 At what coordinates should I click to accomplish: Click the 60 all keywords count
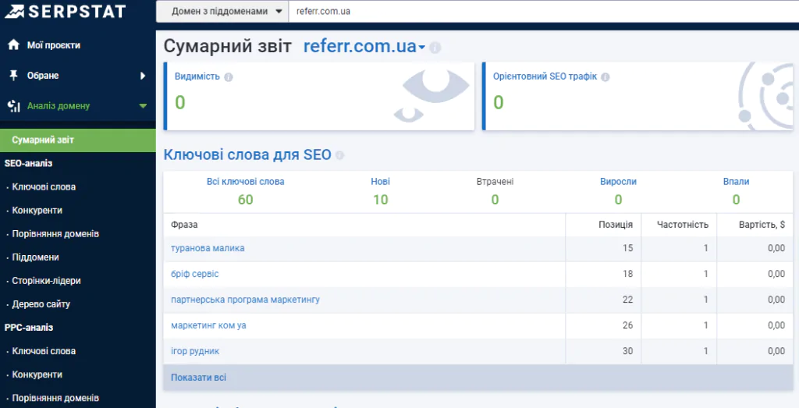[x=246, y=200]
